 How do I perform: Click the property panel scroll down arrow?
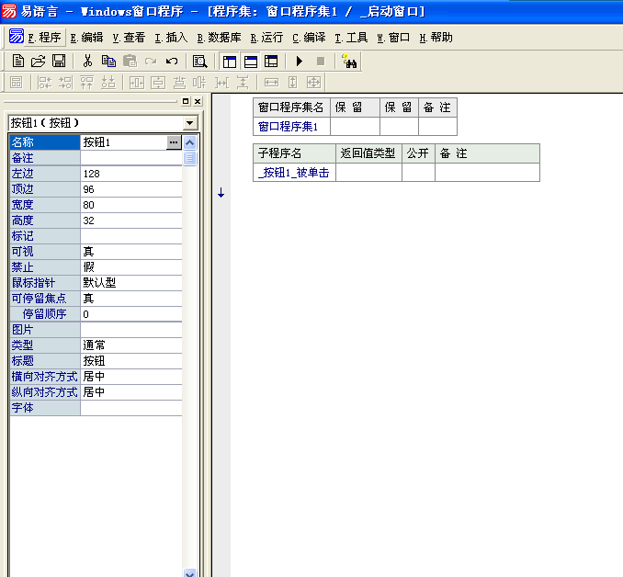coord(190,573)
